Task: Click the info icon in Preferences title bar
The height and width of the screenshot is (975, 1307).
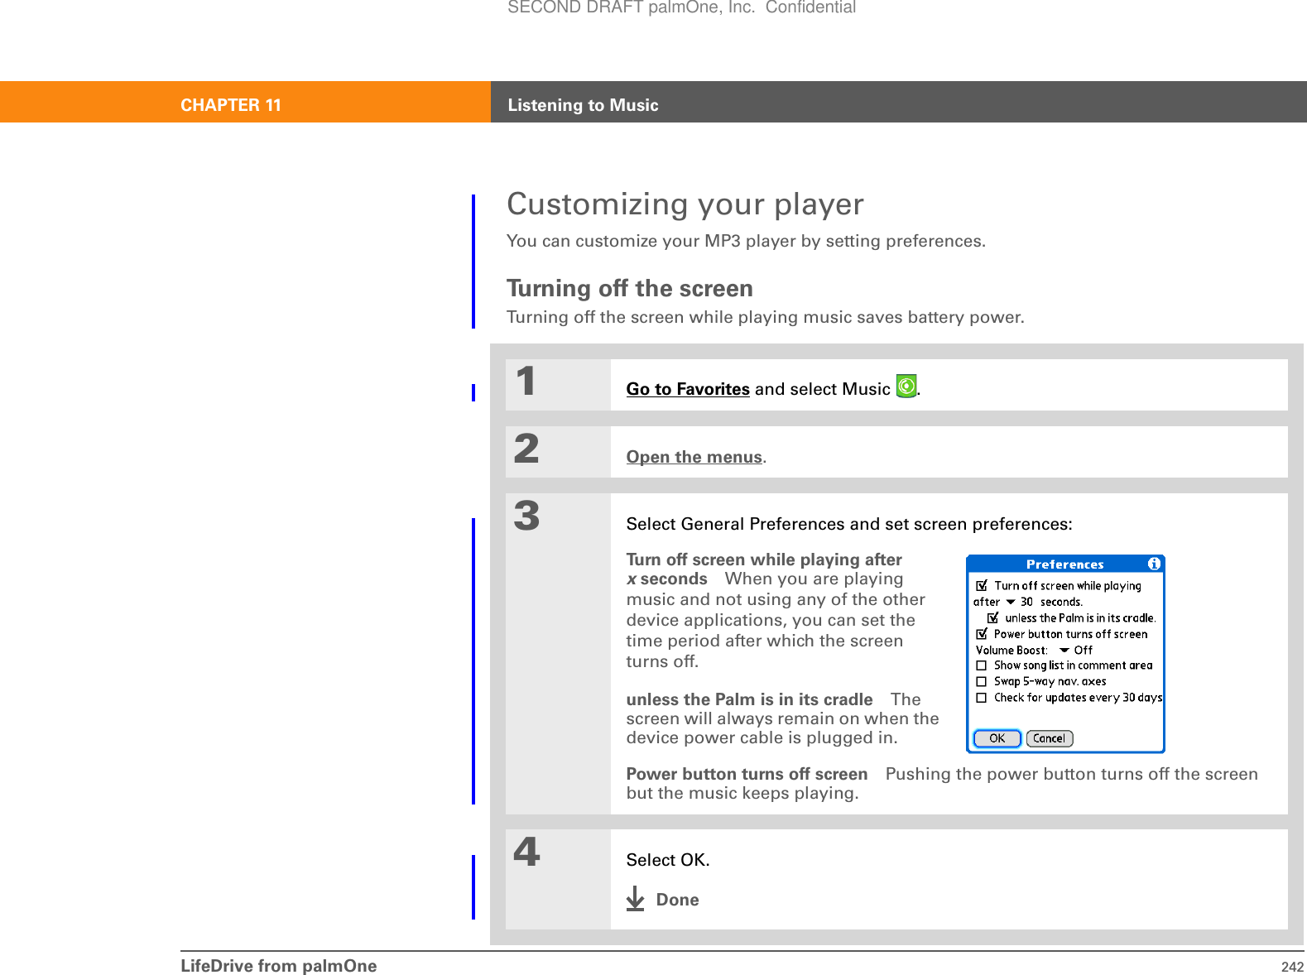Action: 1154,564
